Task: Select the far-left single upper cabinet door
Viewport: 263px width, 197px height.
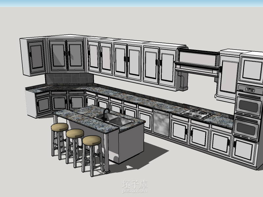Action: (x=36, y=57)
